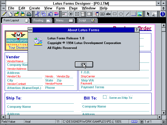Open the Edit menu

[x=22, y=8]
